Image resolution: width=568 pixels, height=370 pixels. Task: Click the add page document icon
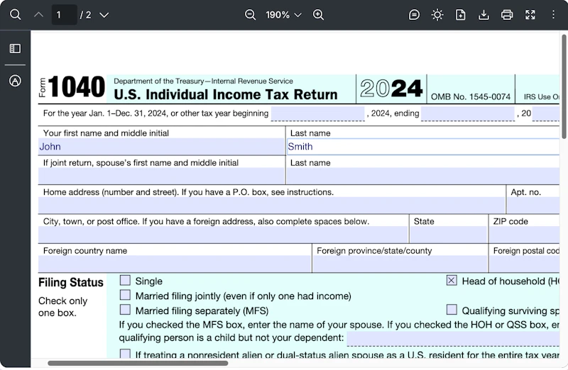(460, 15)
